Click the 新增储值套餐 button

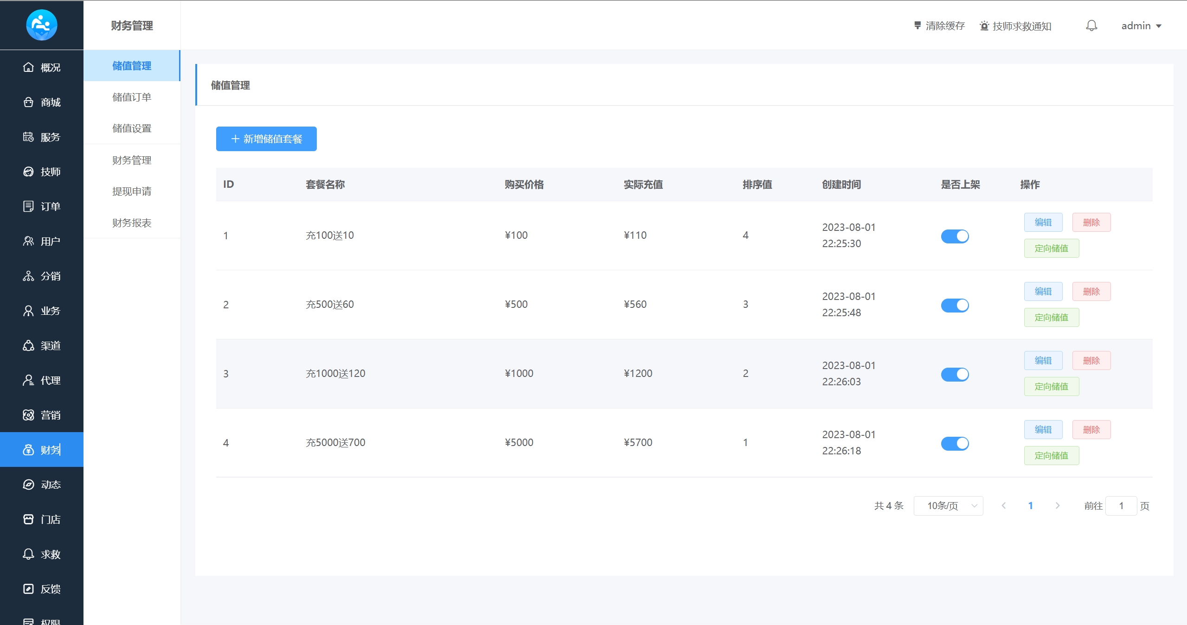[x=266, y=139]
